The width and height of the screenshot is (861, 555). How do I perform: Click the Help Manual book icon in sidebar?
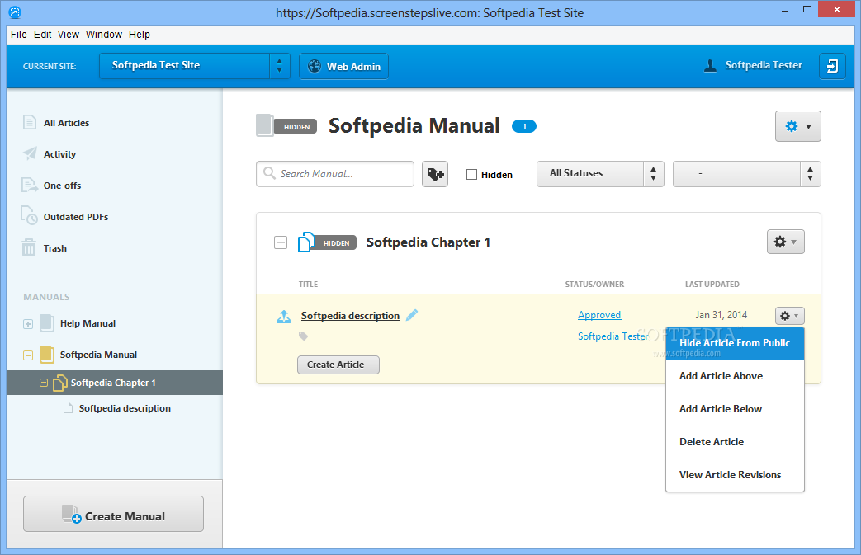point(47,323)
